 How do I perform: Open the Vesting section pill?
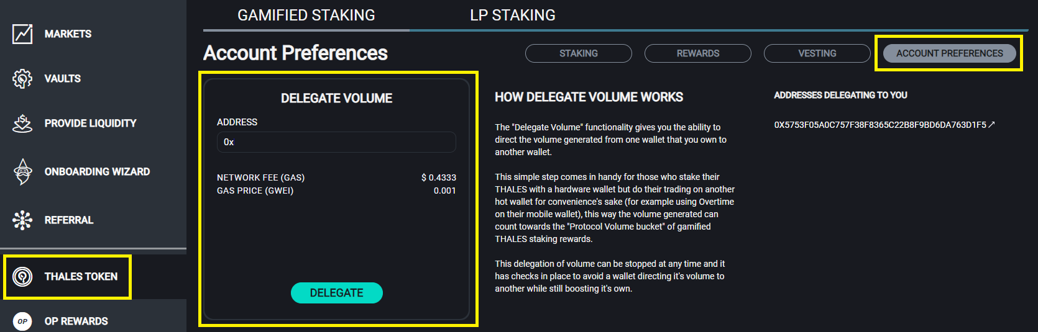[817, 53]
